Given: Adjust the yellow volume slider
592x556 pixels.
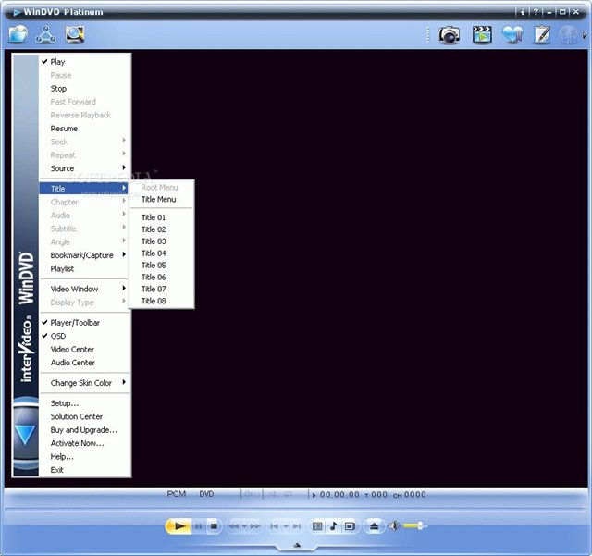Looking at the screenshot, I should (414, 525).
